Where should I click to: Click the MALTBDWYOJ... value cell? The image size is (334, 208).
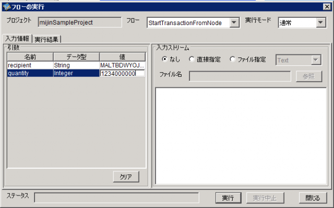pos(122,65)
